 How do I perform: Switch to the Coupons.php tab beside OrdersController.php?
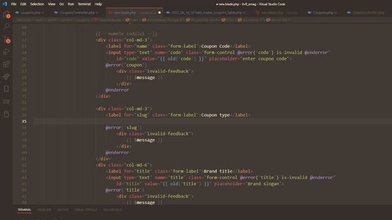pos(323,12)
